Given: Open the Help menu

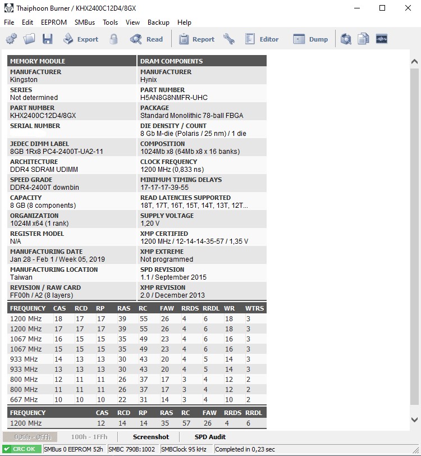Looking at the screenshot, I should coord(184,22).
